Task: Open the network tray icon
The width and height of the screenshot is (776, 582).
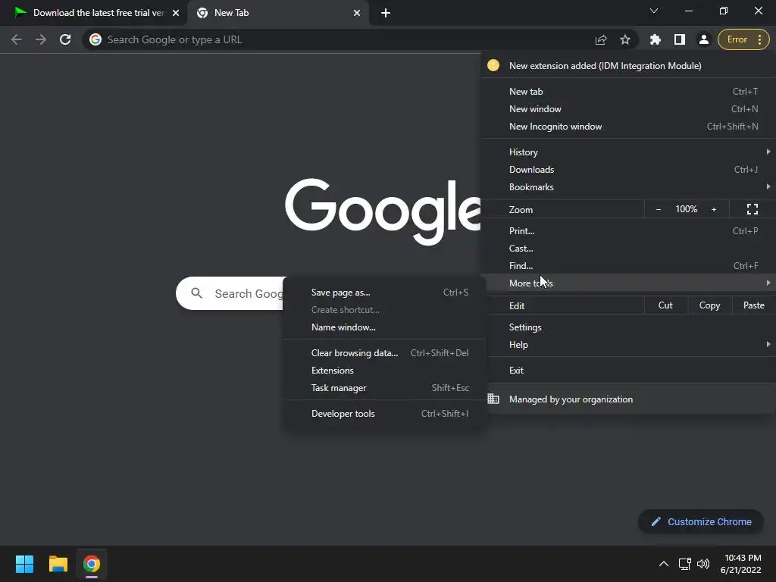Action: pyautogui.click(x=684, y=564)
